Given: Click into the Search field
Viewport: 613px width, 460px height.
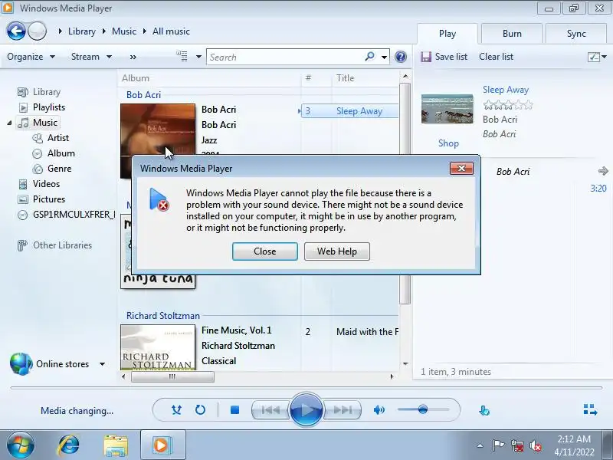Looking at the screenshot, I should click(285, 57).
